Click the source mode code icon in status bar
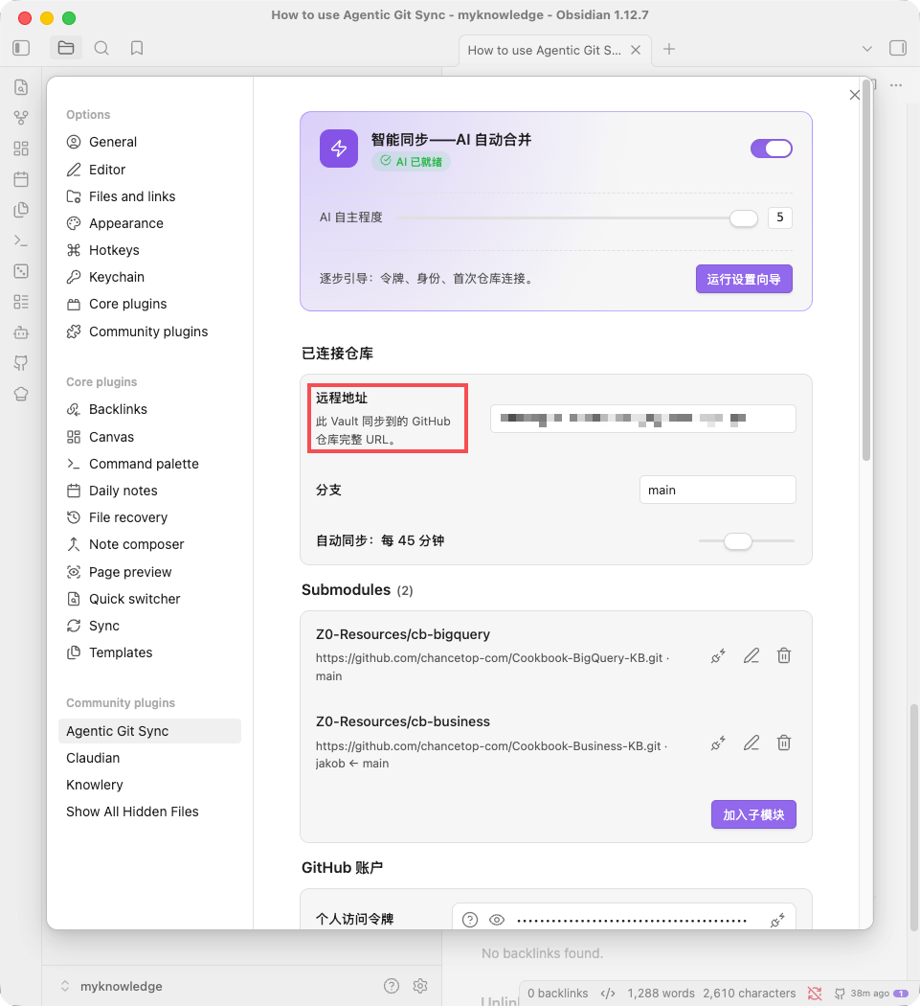The width and height of the screenshot is (920, 1006). pyautogui.click(x=608, y=994)
